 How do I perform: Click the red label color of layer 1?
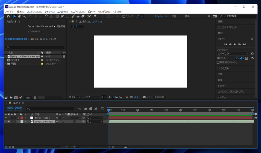click(22, 118)
